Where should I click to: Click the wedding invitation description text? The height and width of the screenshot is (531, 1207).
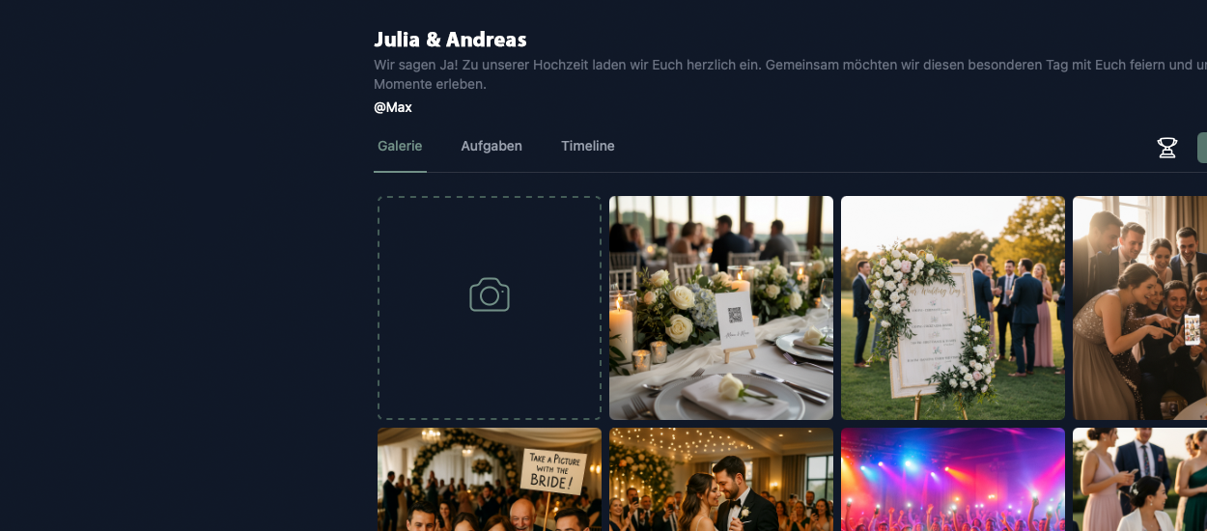pos(790,74)
